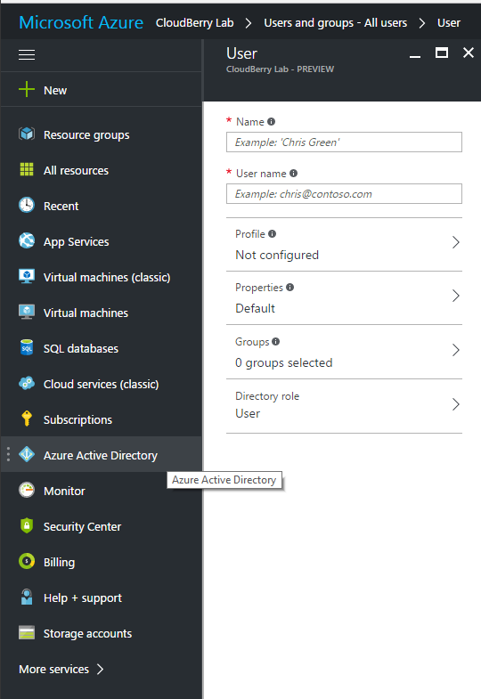The image size is (481, 699).
Task: Click the info icon next to Properties
Action: 289,287
